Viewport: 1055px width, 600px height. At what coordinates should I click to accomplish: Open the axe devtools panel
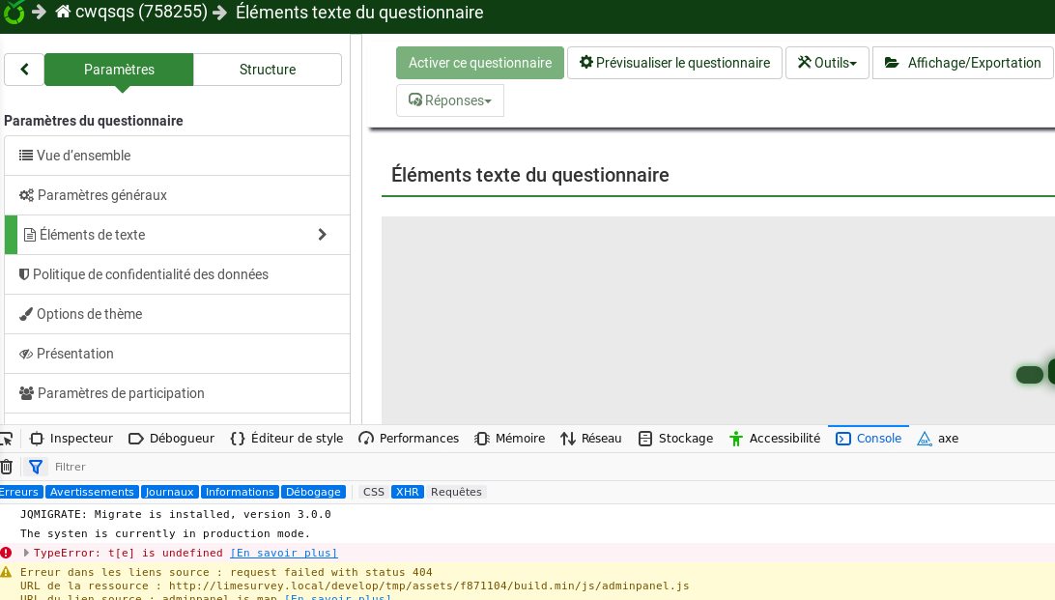937,439
